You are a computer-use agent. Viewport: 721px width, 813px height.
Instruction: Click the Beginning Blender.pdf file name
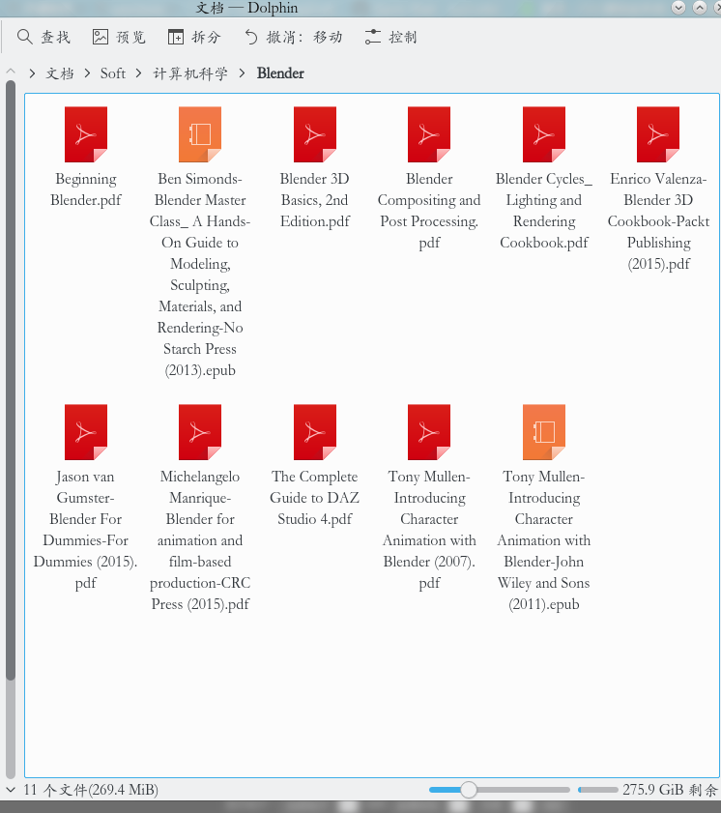pos(85,189)
